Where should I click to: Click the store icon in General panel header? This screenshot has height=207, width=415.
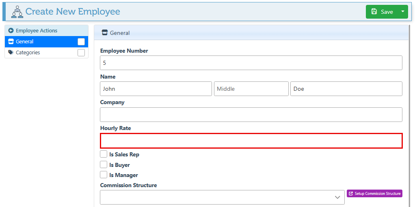[105, 33]
